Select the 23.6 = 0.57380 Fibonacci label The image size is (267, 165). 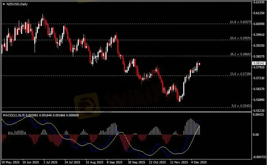tap(240, 74)
